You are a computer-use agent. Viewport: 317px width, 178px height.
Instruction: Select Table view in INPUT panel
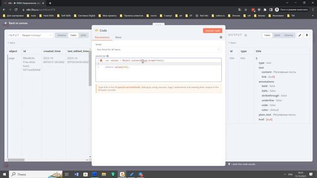click(73, 35)
